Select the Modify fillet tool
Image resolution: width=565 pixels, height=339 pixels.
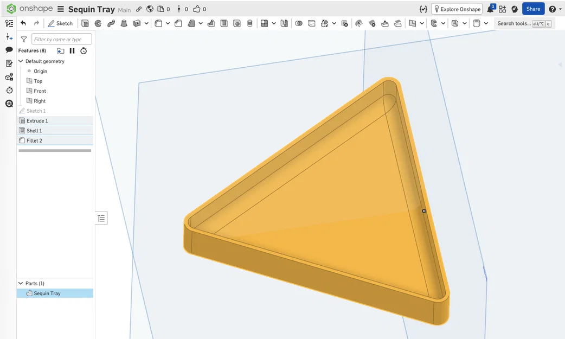(x=359, y=23)
